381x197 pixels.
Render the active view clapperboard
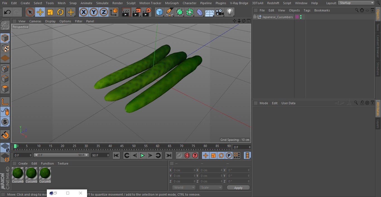coord(126,12)
